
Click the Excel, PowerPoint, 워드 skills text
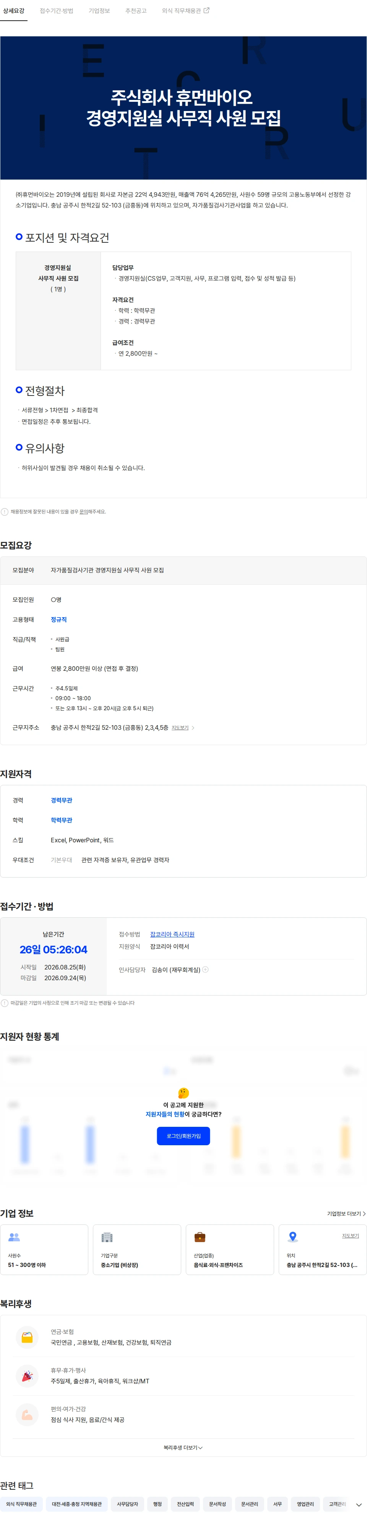(x=82, y=840)
